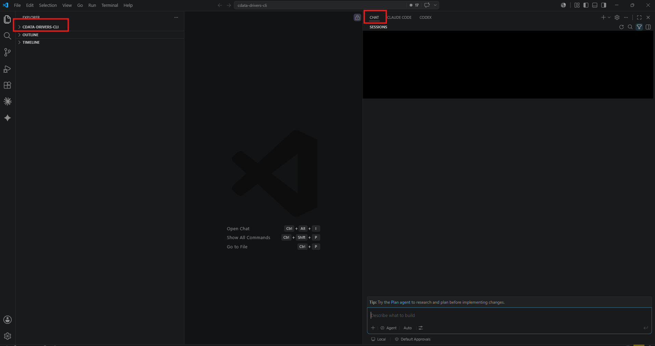The height and width of the screenshot is (346, 655).
Task: Close the chat side panel
Action: [x=648, y=17]
